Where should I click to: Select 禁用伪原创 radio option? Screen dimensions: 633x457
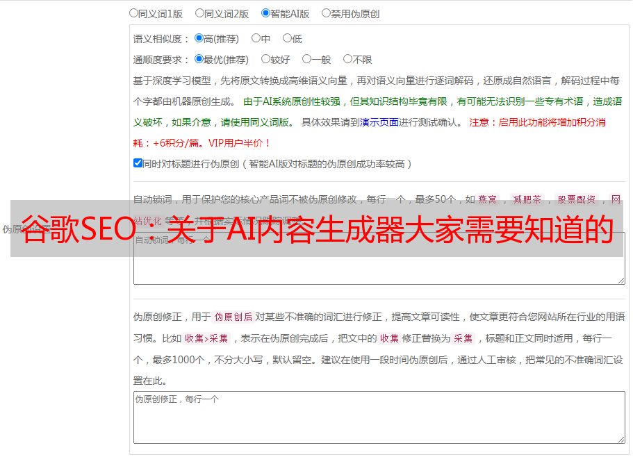pos(326,13)
